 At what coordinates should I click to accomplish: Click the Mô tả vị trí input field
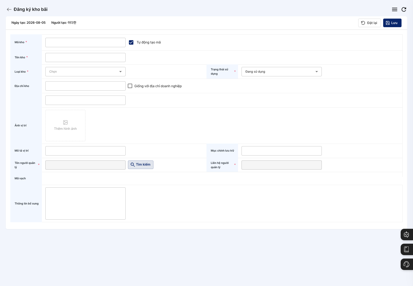click(85, 151)
